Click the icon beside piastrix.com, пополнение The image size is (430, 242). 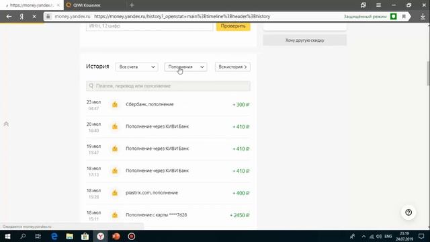point(115,193)
